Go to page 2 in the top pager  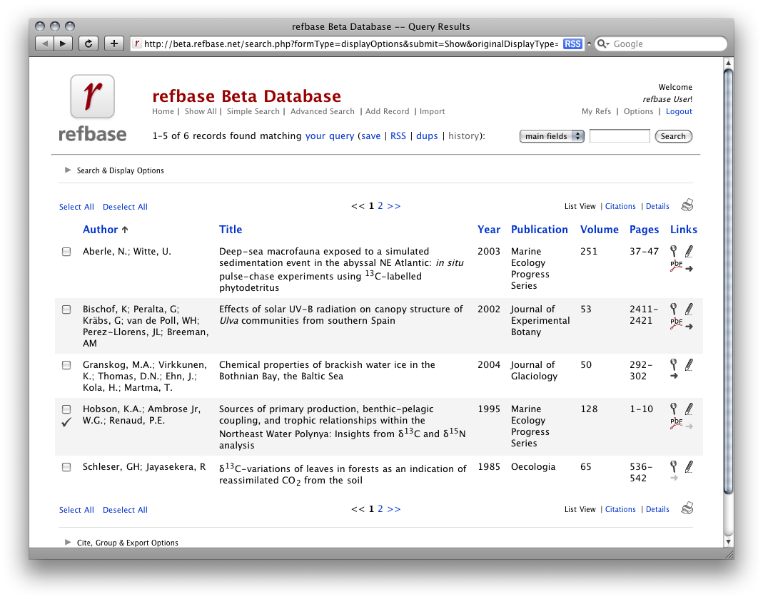click(380, 205)
